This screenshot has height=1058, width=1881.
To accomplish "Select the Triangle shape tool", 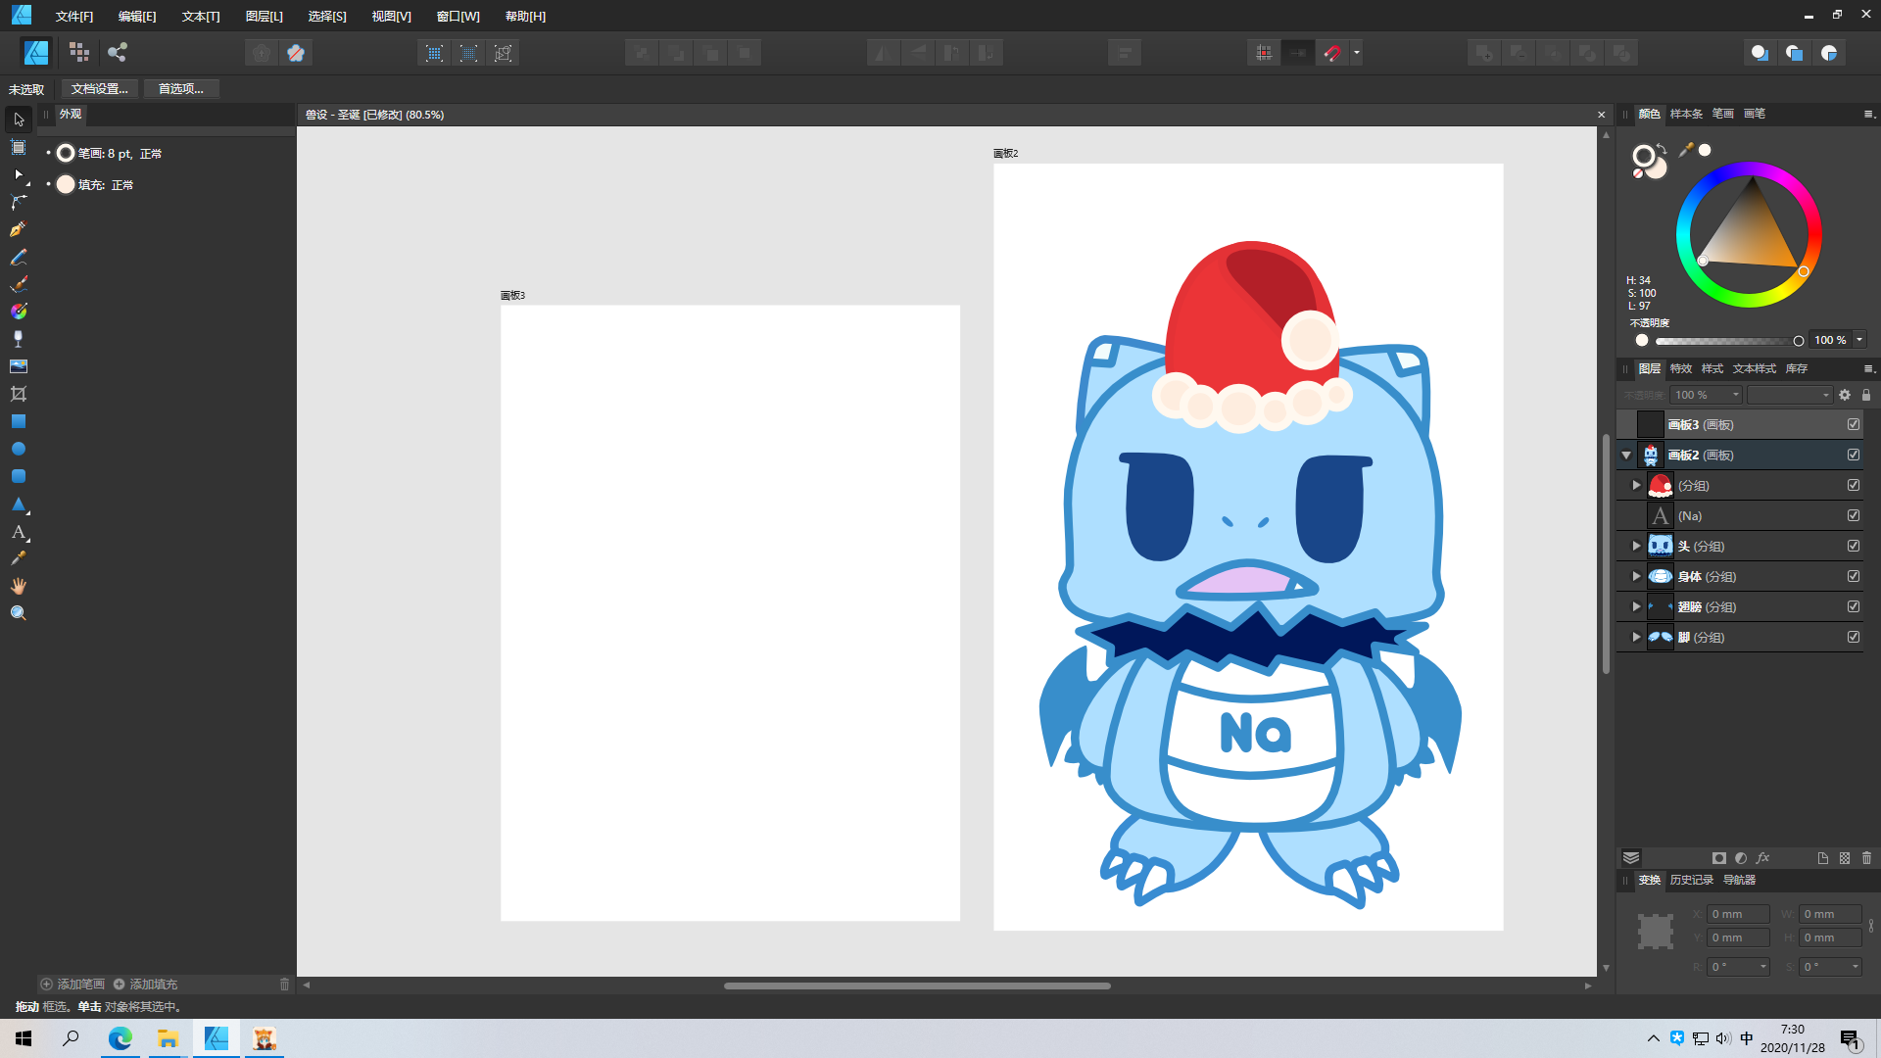I will (19, 504).
